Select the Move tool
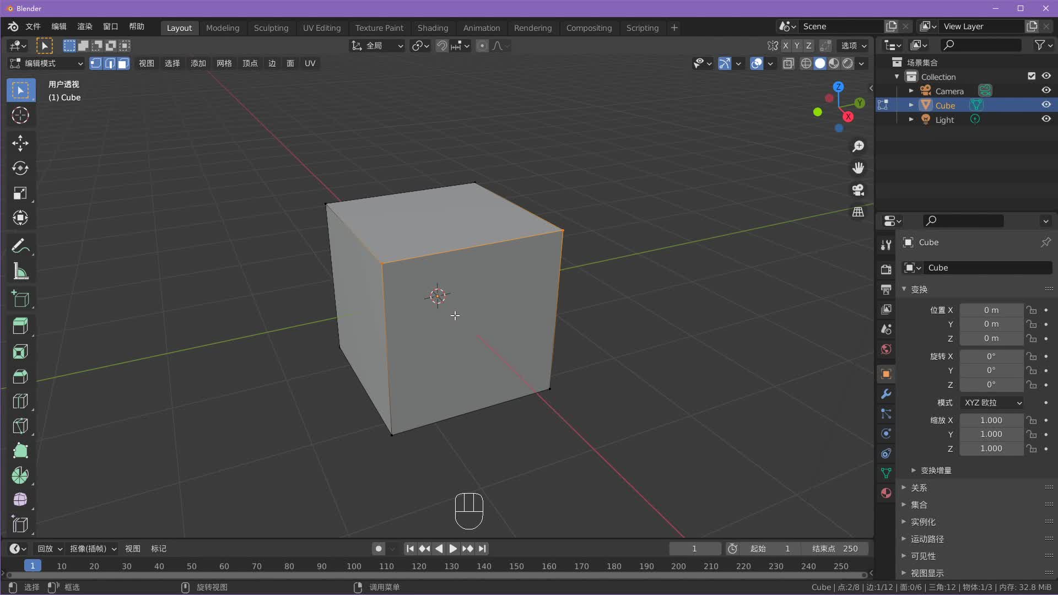This screenshot has width=1058, height=595. tap(20, 143)
